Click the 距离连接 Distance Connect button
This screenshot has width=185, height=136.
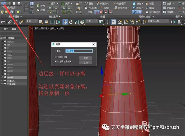(x=169, y=8)
